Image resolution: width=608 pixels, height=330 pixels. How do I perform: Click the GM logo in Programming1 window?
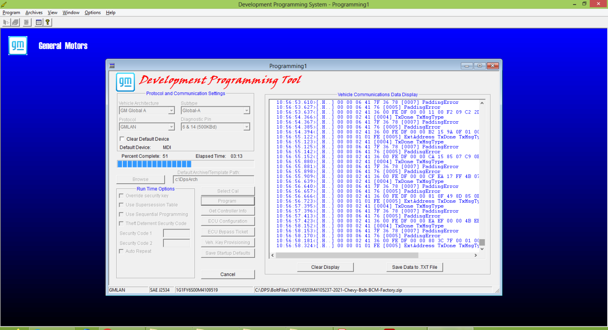[x=125, y=82]
